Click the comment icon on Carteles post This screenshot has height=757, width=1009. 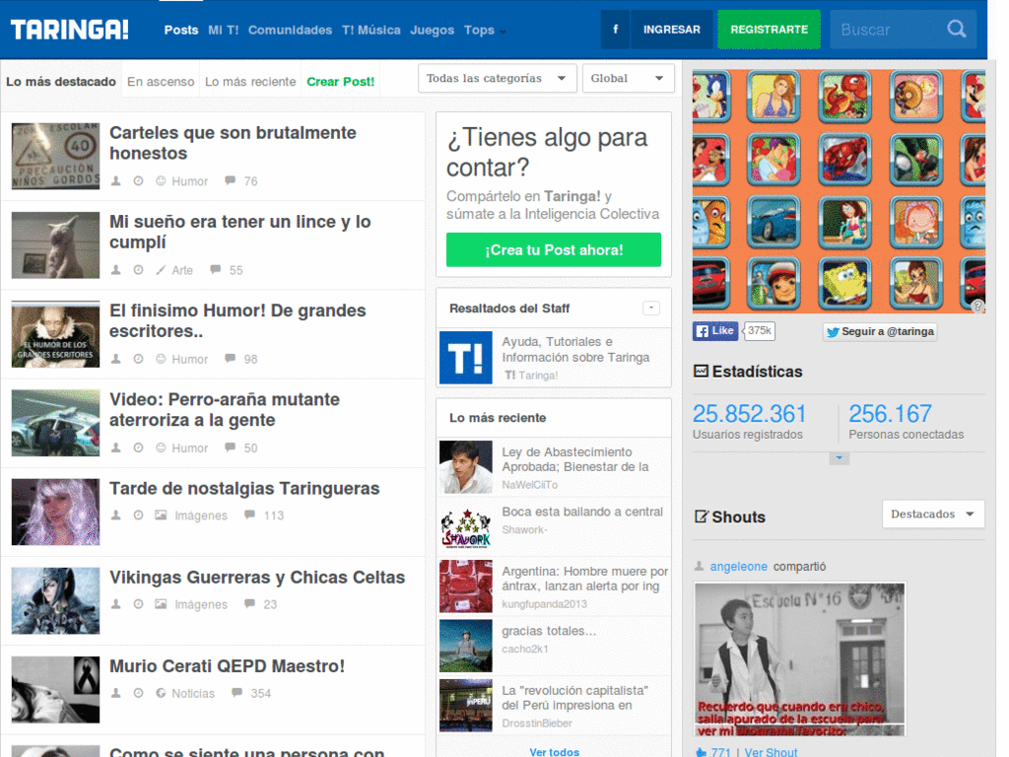230,180
